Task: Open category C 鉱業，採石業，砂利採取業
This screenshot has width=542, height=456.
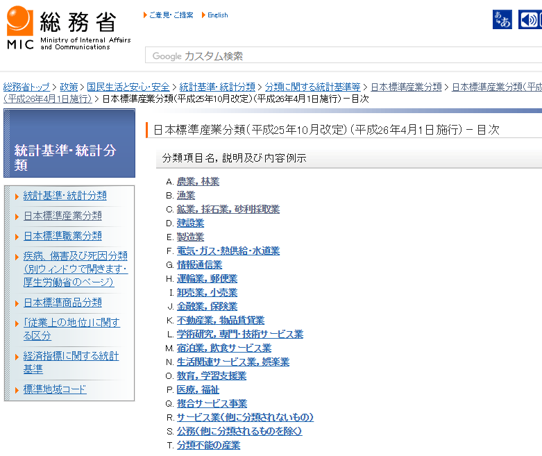Action: (x=228, y=209)
